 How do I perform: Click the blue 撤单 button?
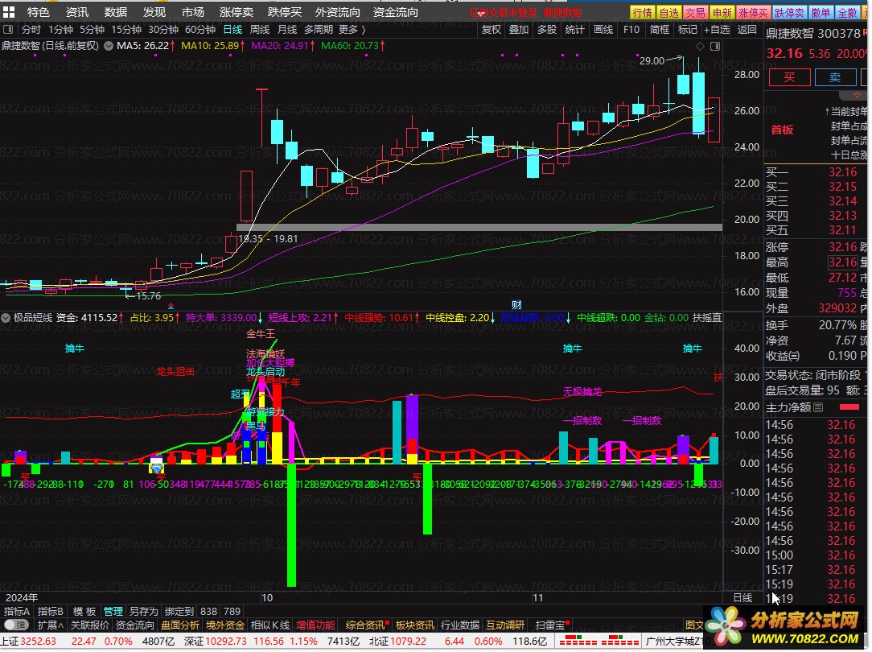pyautogui.click(x=821, y=12)
